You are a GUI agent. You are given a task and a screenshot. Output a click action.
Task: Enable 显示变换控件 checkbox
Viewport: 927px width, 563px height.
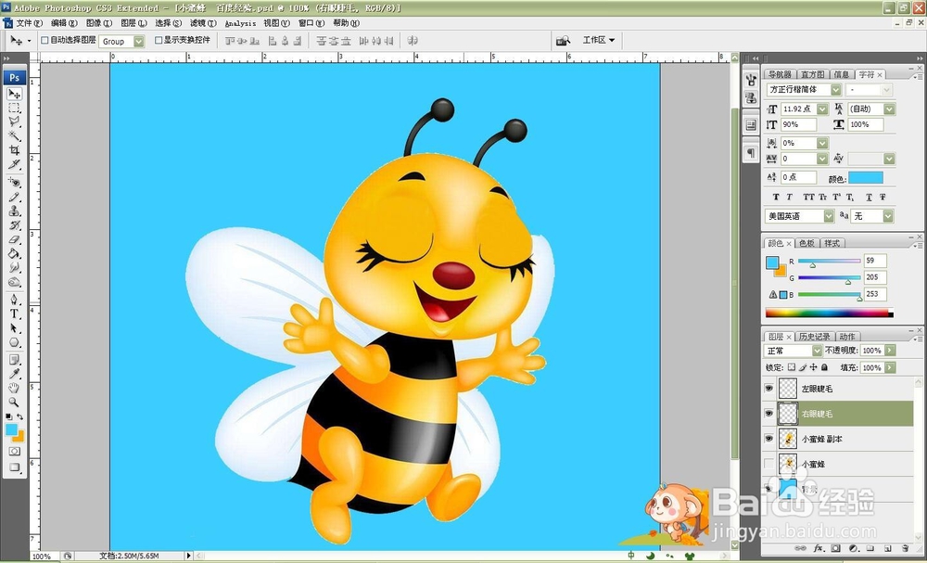pos(159,41)
